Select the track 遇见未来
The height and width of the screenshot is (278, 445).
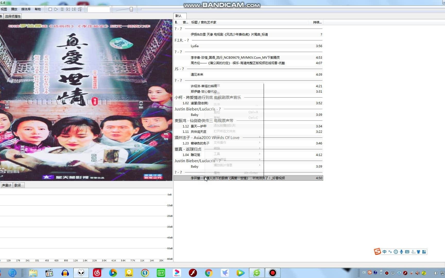(248, 75)
